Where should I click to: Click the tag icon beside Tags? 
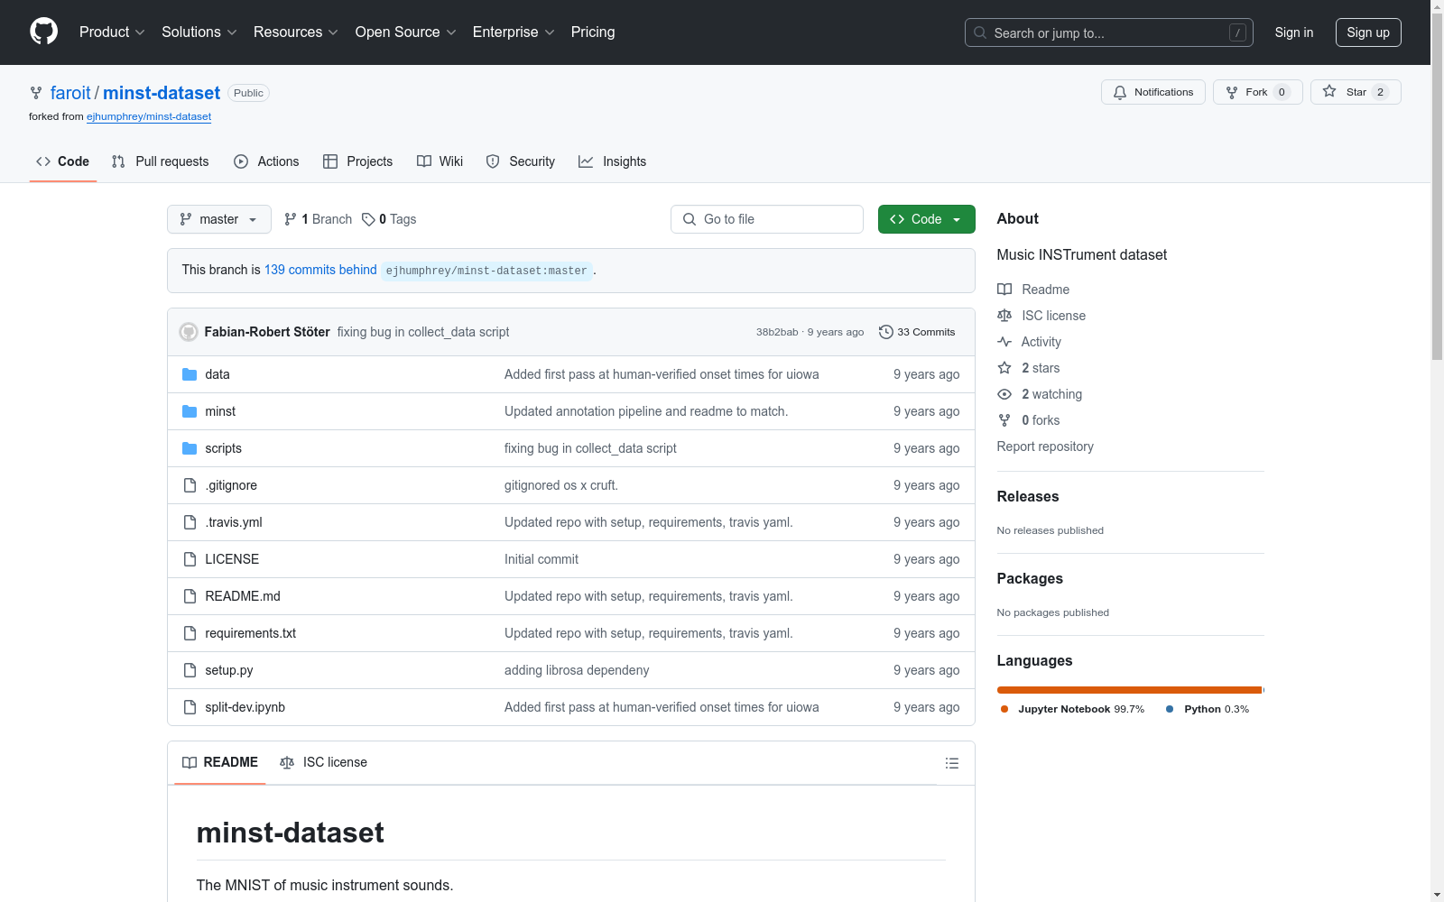coord(368,219)
